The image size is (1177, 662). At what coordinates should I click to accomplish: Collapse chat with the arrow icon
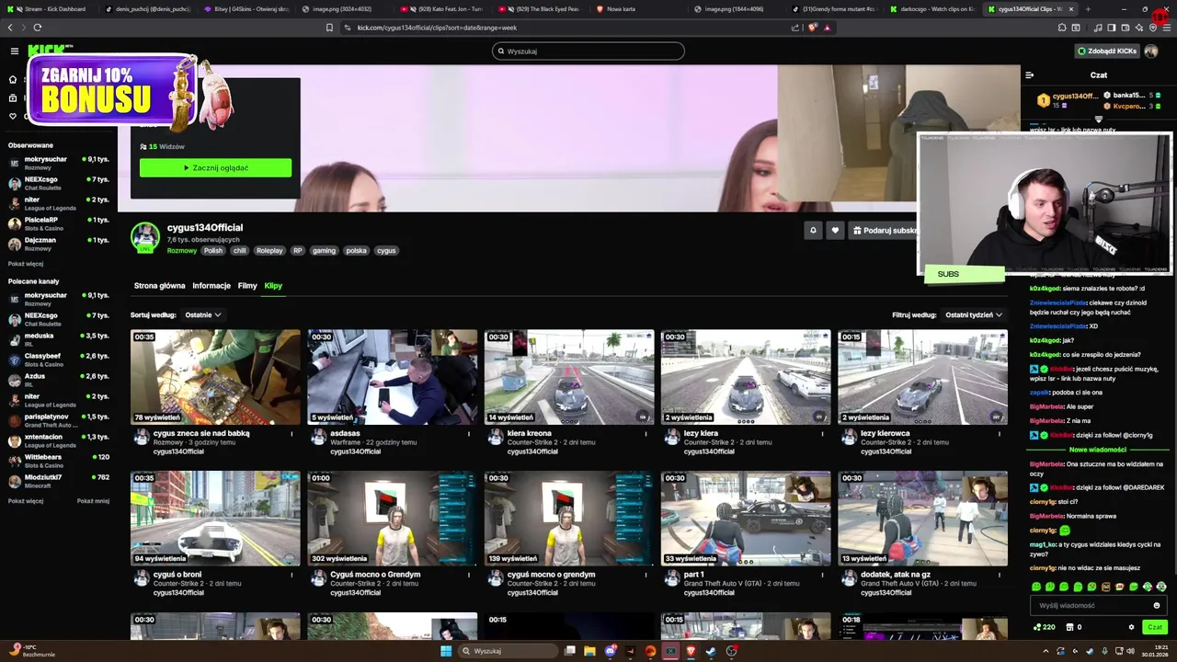point(1030,74)
